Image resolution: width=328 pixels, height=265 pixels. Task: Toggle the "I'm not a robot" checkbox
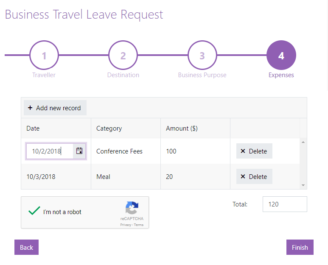[34, 212]
